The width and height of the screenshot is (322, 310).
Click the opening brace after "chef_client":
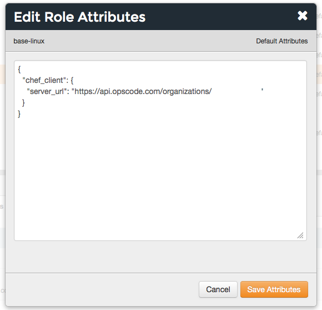(x=72, y=80)
